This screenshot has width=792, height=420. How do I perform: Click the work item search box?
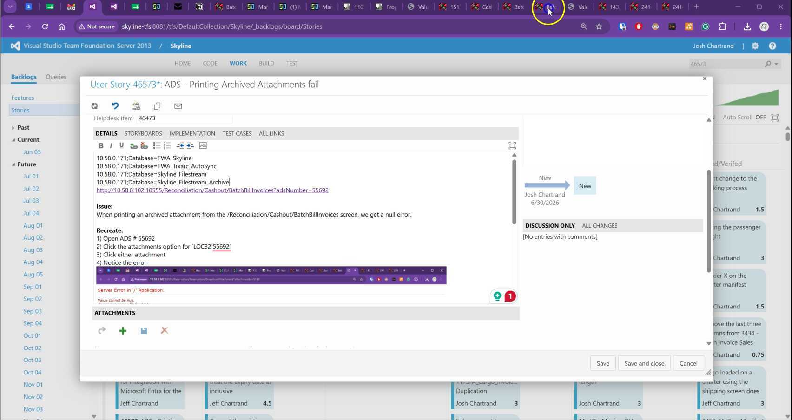click(x=725, y=64)
